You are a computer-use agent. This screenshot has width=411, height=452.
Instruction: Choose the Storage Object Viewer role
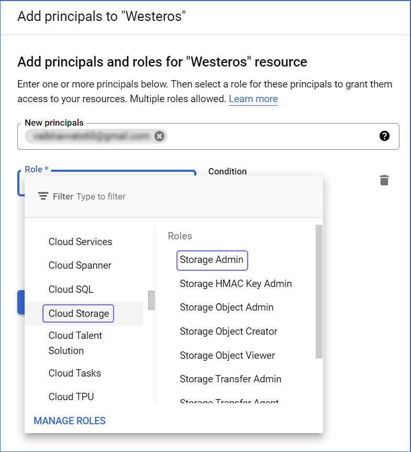(227, 356)
